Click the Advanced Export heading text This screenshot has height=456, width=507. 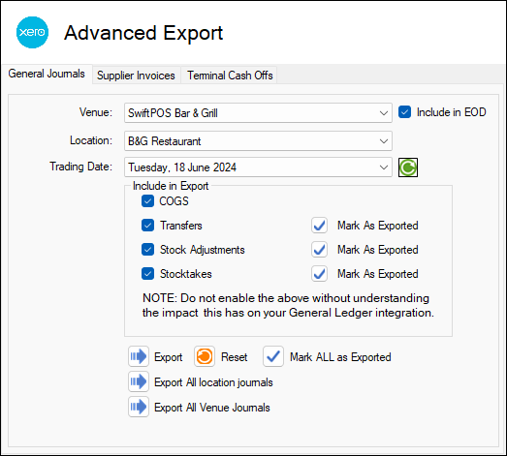pos(143,33)
